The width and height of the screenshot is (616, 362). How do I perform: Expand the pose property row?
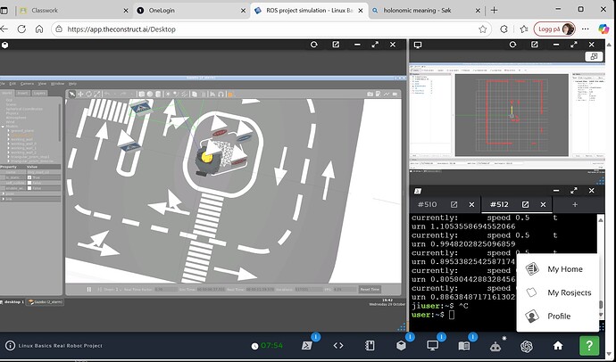pos(4,193)
